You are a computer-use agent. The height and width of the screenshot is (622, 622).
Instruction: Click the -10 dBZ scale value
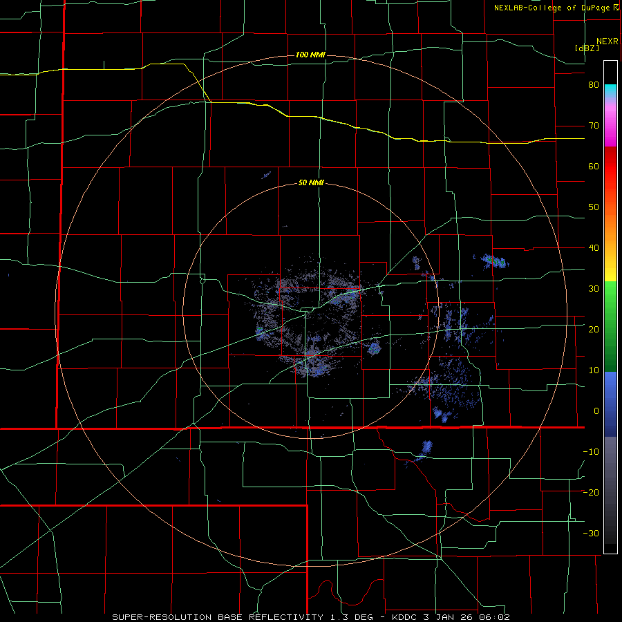pyautogui.click(x=591, y=452)
